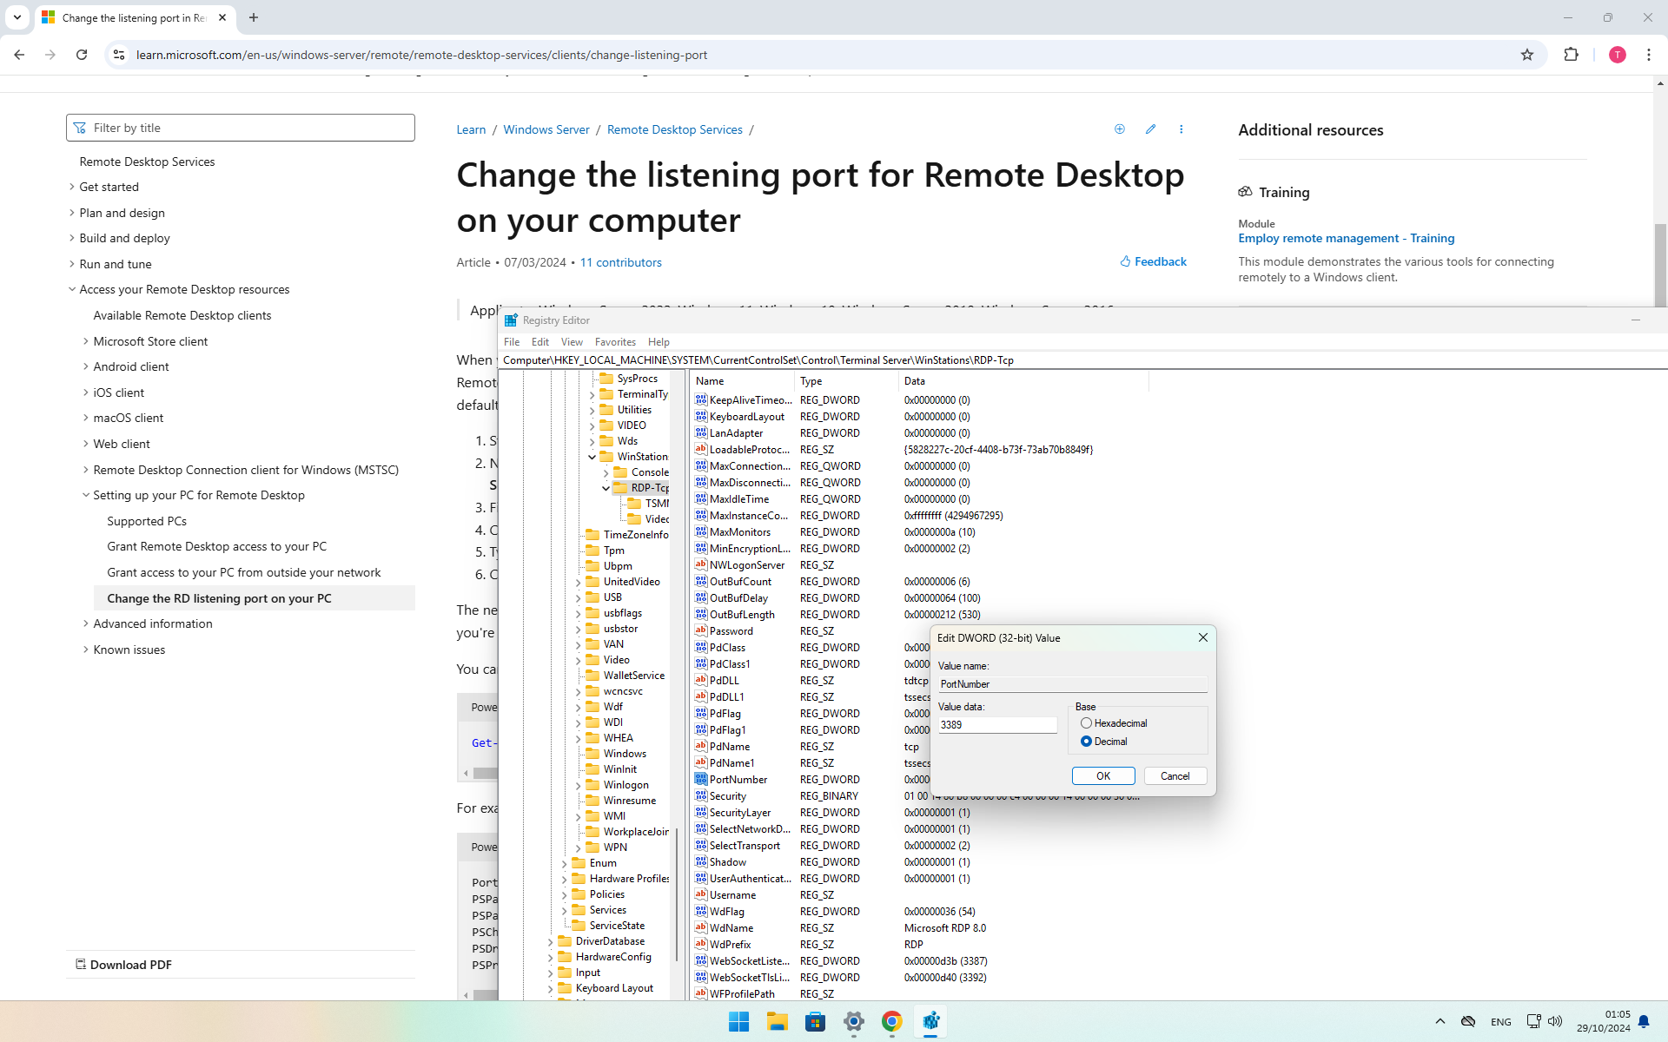Click the edit pencil icon on article
1668x1042 pixels.
1150,129
